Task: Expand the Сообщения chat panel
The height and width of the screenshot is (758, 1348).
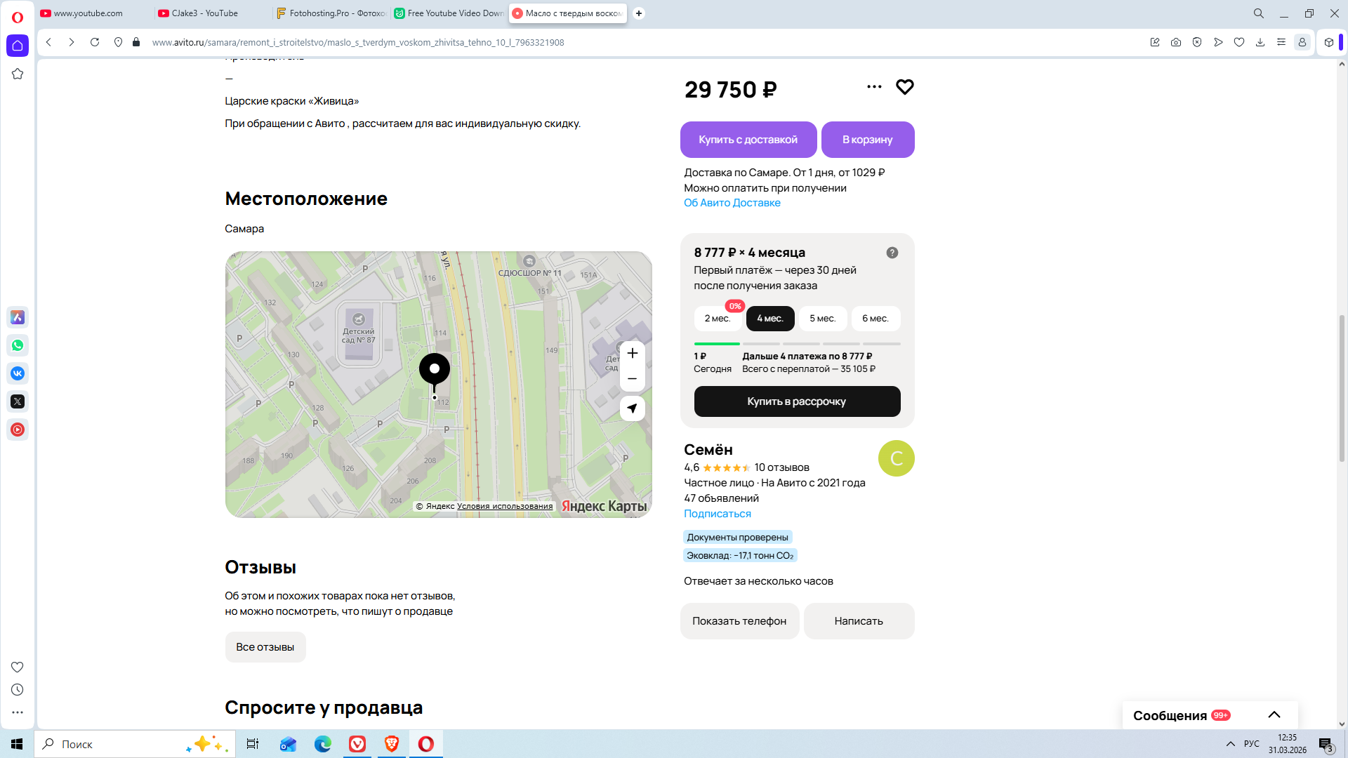Action: coord(1274,715)
